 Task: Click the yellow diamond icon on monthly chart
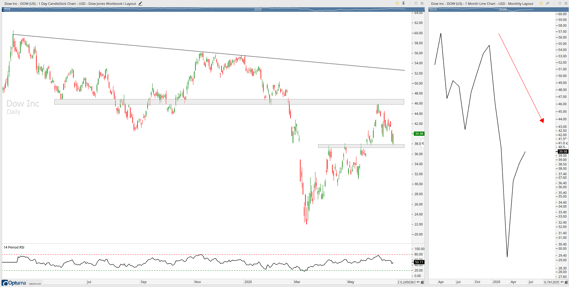click(x=541, y=3)
